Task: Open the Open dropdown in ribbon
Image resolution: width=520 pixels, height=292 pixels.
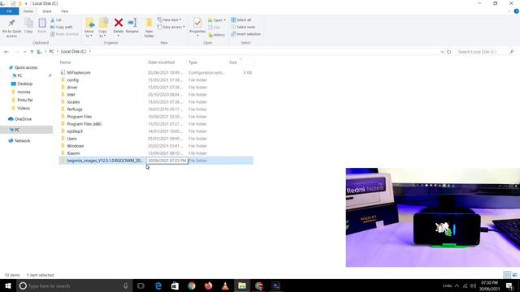Action: (217, 20)
